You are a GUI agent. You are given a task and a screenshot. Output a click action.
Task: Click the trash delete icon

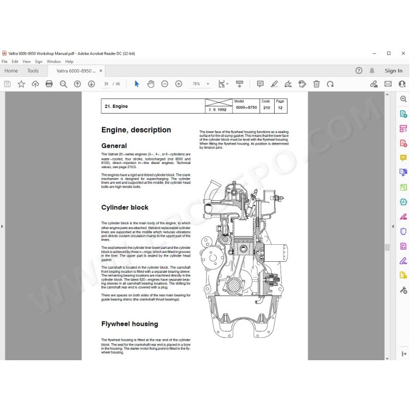[x=316, y=84]
